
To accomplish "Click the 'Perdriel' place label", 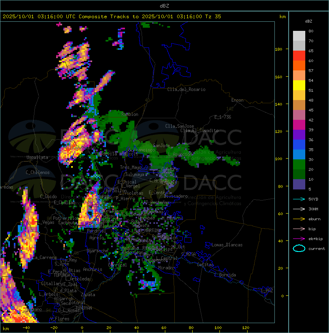I will [x=96, y=231].
